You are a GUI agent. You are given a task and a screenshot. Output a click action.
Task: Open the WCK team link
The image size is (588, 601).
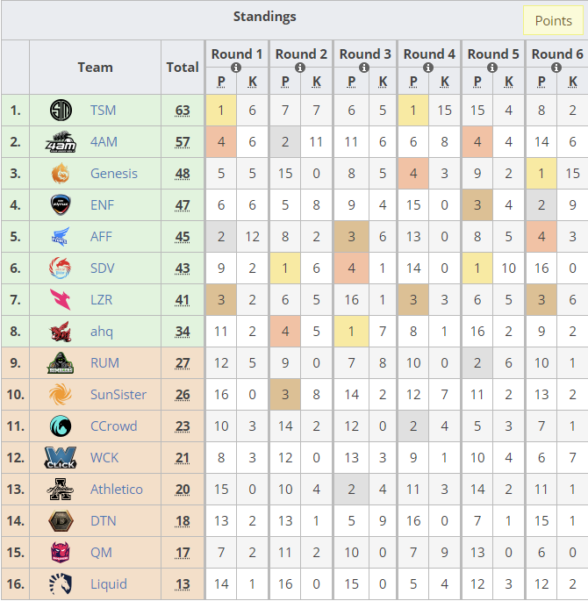104,458
